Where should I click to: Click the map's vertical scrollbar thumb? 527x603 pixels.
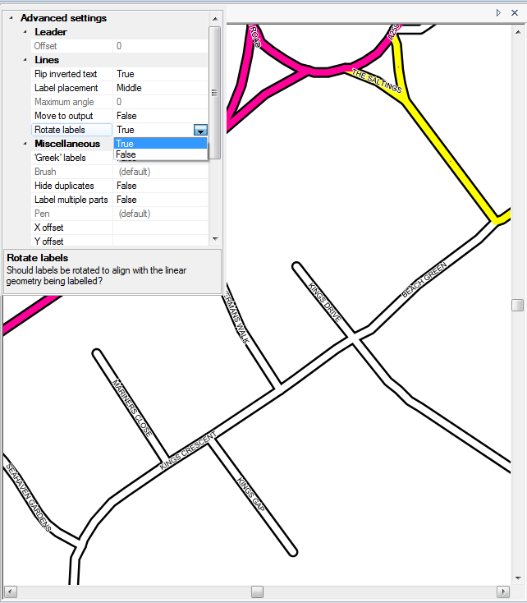pyautogui.click(x=517, y=305)
